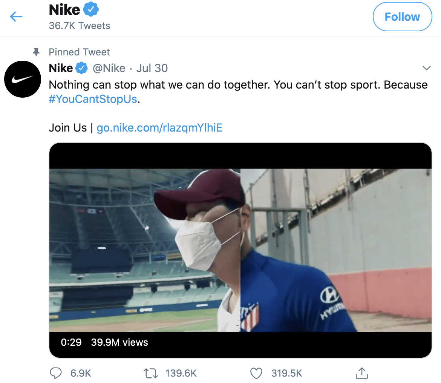Viewport: 441px width, 383px height.
Task: Click the 39.9M views label on the video
Action: [x=119, y=342]
